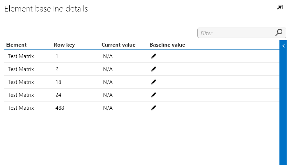Click pencil icon in row key 18
This screenshot has height=165, width=287.
pyautogui.click(x=154, y=82)
